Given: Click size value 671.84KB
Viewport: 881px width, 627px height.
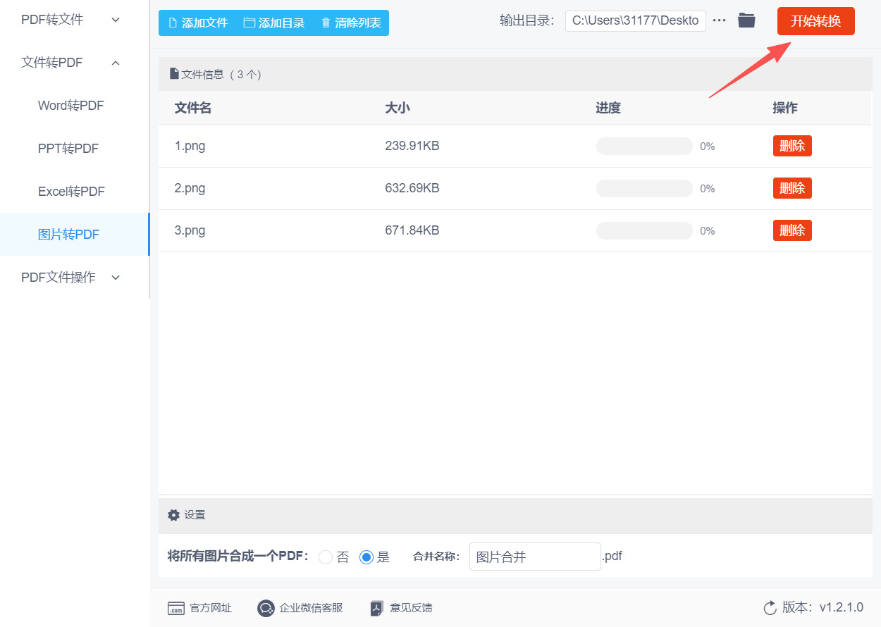Looking at the screenshot, I should click(412, 230).
